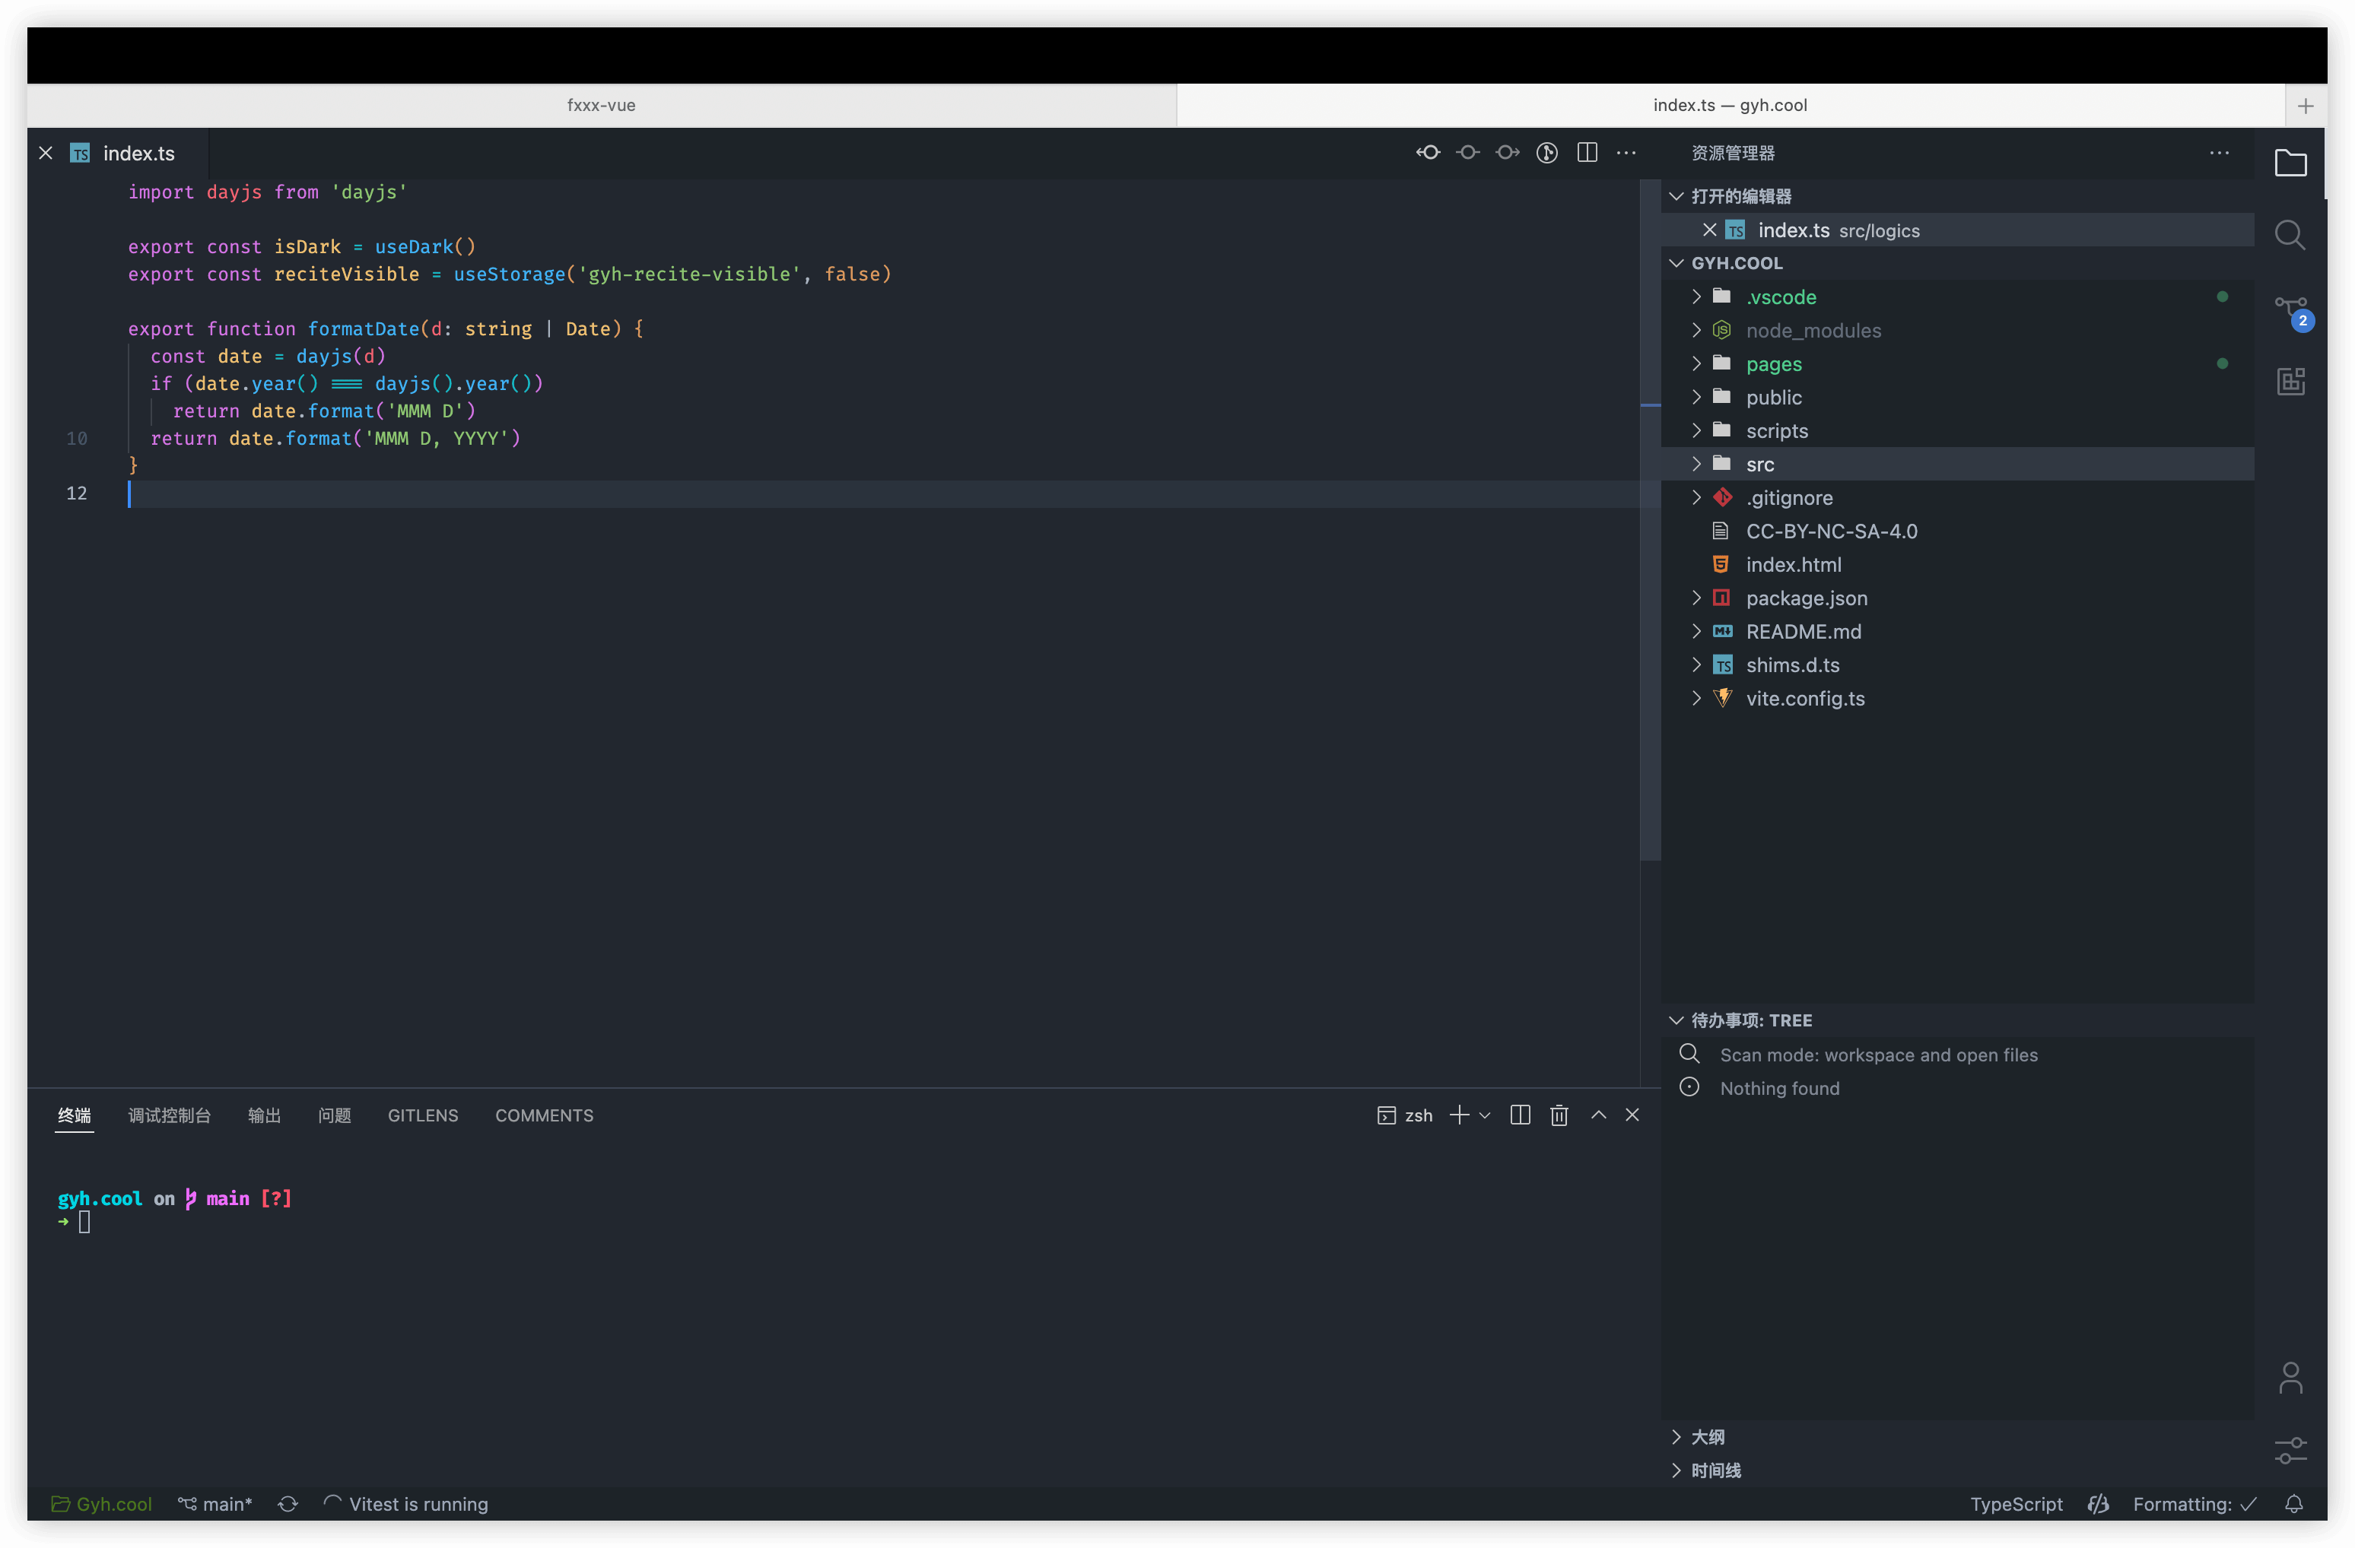
Task: Open the terminal launch profile dropdown arrow
Action: pos(1484,1115)
